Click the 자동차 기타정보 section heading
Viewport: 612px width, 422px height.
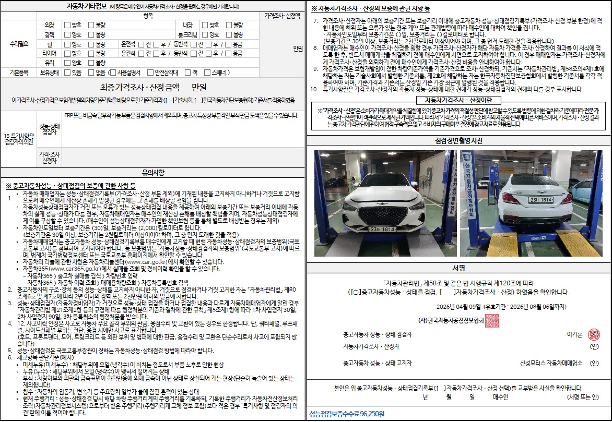pyautogui.click(x=86, y=6)
